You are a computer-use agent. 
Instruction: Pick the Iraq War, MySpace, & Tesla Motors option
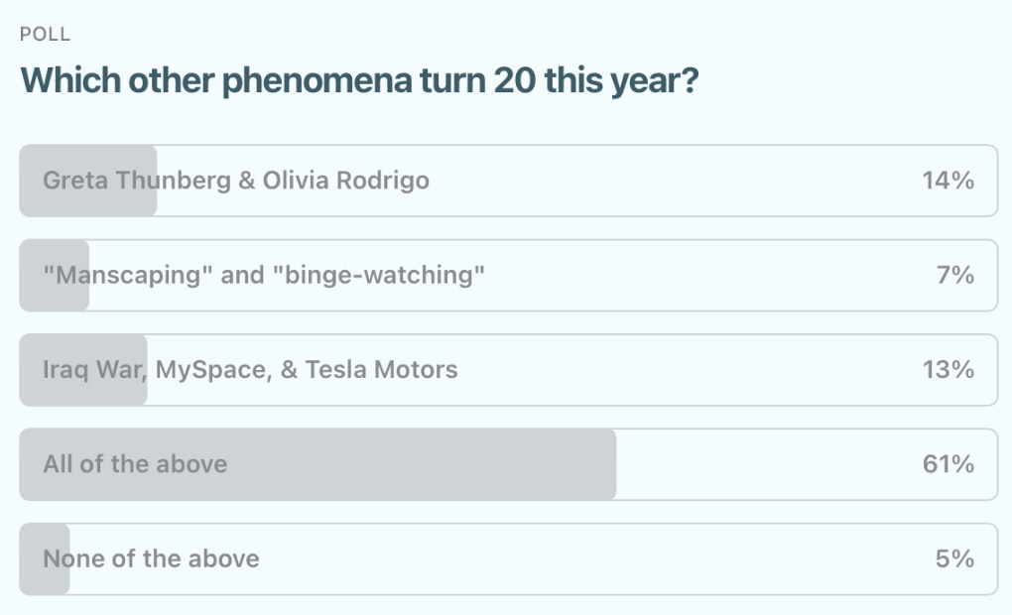pos(509,370)
